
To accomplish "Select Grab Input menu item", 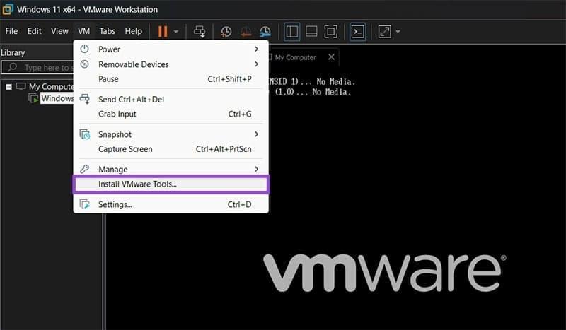I will pyautogui.click(x=171, y=114).
